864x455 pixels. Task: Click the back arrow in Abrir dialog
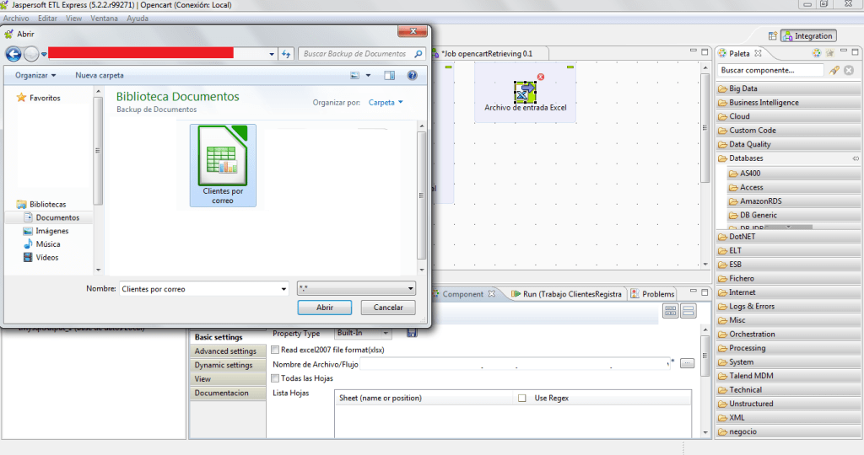[13, 54]
